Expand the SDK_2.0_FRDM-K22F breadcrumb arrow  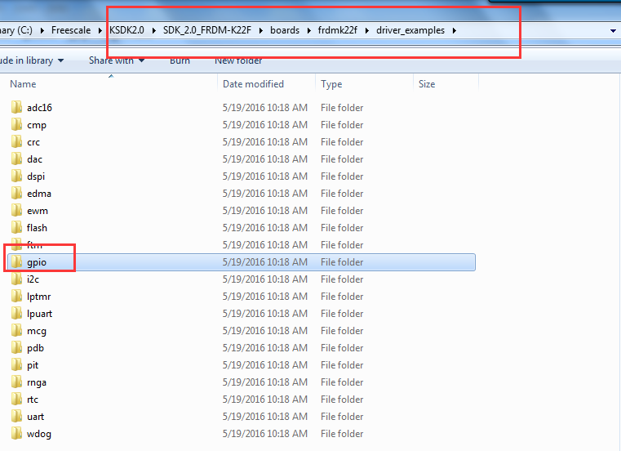pos(261,30)
